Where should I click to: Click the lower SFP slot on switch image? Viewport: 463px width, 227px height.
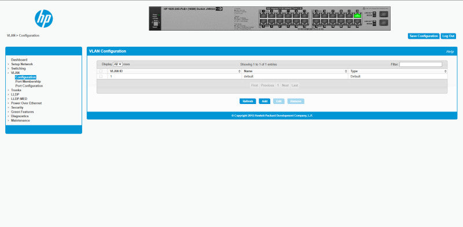(384, 23)
